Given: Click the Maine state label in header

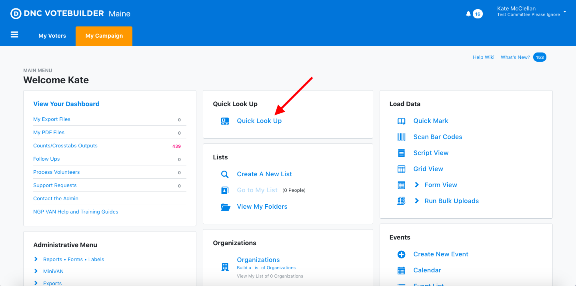Looking at the screenshot, I should point(120,14).
